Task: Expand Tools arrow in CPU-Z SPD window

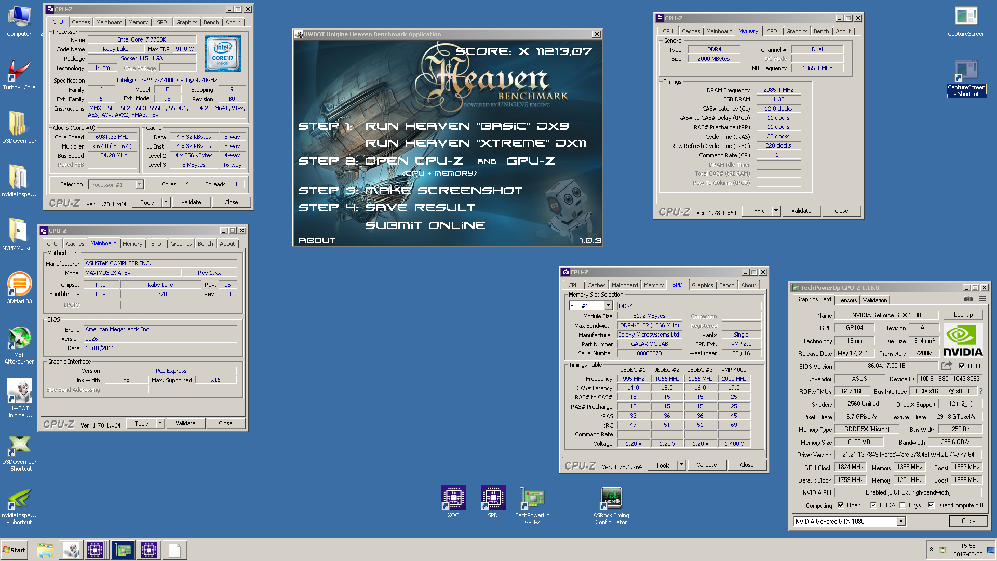Action: (x=681, y=465)
